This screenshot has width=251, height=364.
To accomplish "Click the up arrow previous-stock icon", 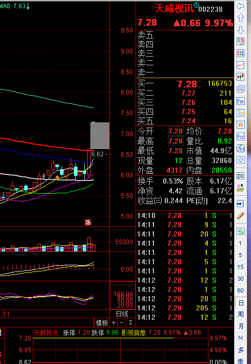I will click(240, 18).
